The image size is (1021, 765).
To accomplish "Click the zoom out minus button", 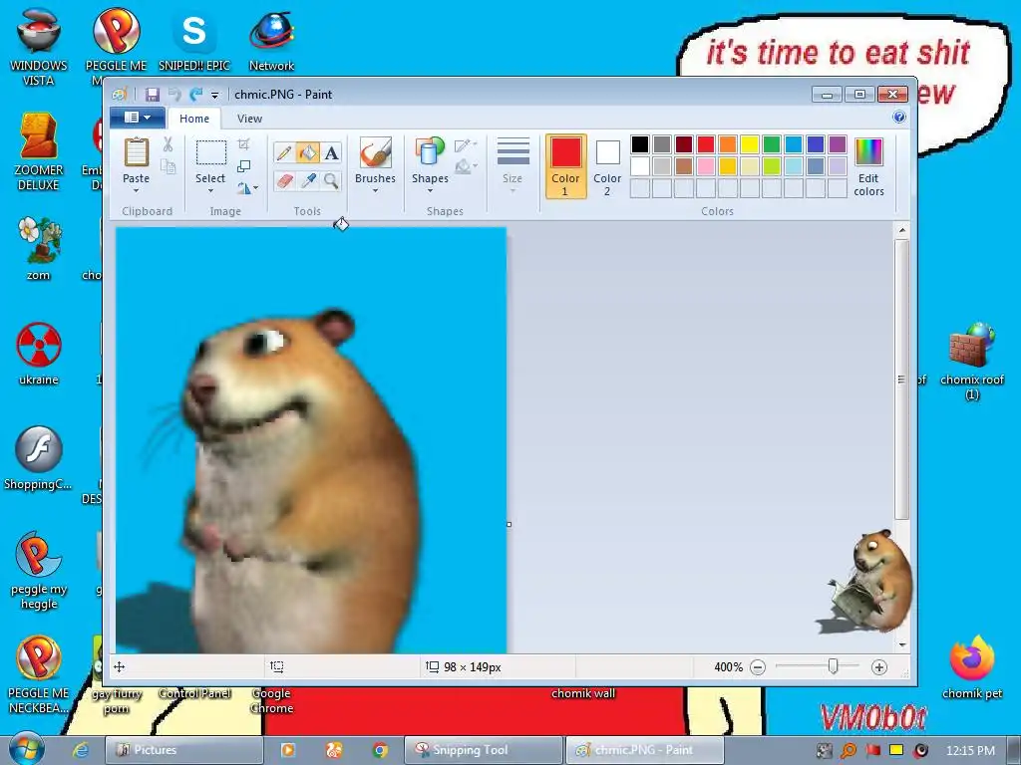I will tap(758, 667).
